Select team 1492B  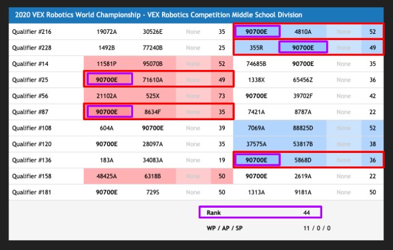click(x=106, y=48)
